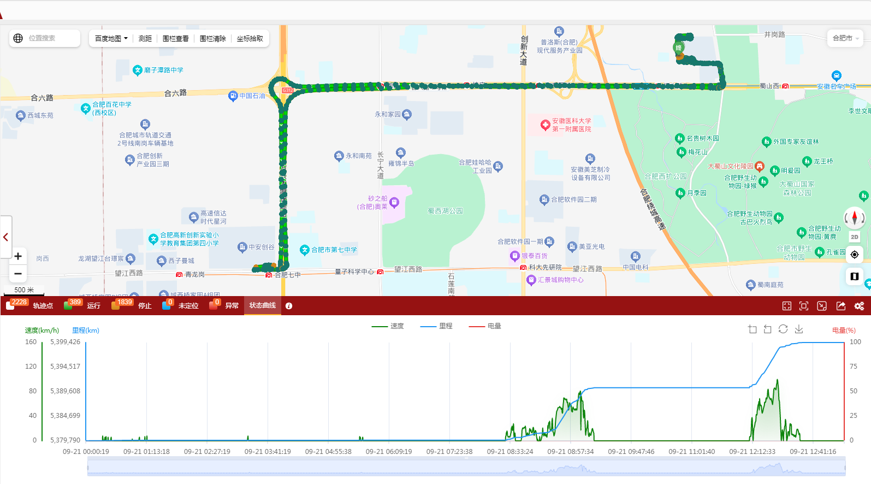Click the chart time range slider bar
This screenshot has height=484, width=871.
click(x=466, y=468)
